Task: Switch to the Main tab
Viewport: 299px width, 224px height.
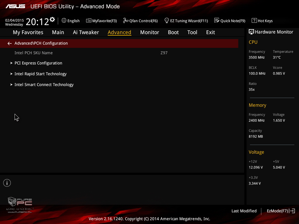Action: point(58,32)
